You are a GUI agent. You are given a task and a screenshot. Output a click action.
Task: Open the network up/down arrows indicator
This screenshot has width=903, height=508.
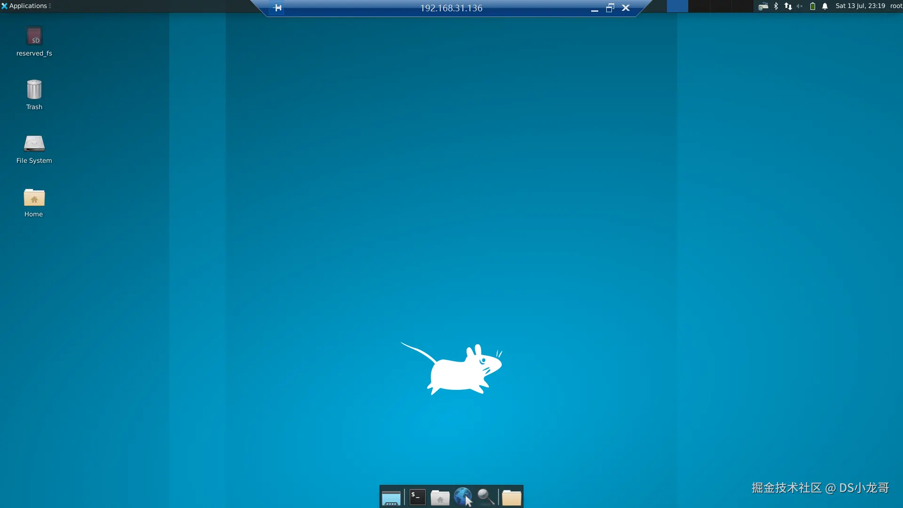788,6
